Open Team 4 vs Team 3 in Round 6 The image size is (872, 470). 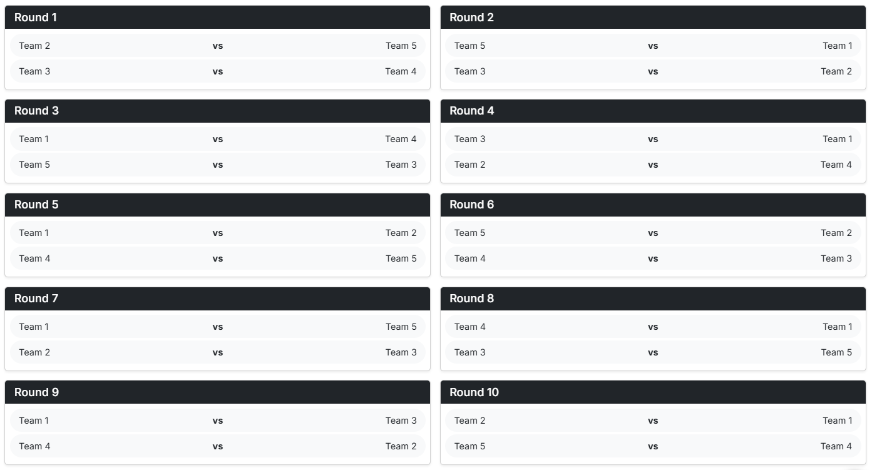653,258
